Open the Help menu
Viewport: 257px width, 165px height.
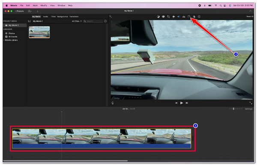(x=70, y=6)
